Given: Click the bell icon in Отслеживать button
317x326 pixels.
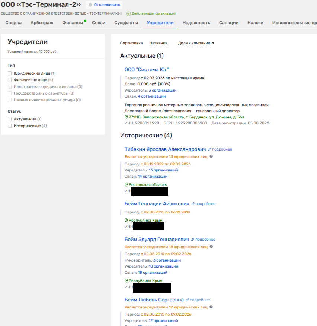Looking at the screenshot, I should pyautogui.click(x=90, y=5).
